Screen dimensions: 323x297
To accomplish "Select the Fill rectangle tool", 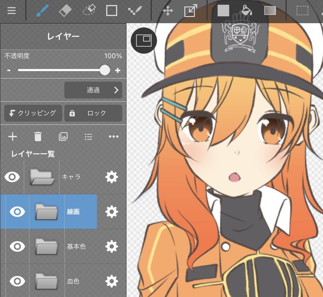I will point(223,10).
